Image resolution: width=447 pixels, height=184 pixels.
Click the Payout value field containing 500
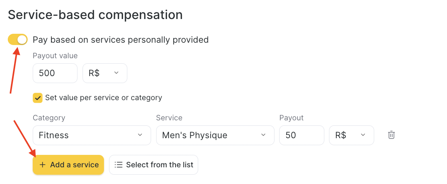55,73
